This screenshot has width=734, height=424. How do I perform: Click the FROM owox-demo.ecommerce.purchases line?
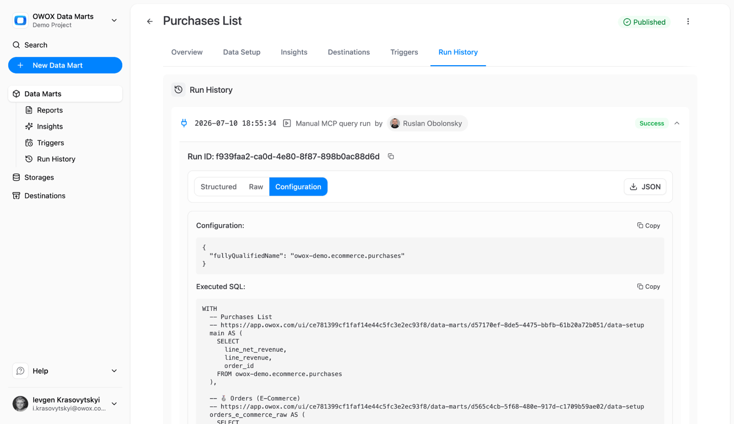click(x=280, y=374)
